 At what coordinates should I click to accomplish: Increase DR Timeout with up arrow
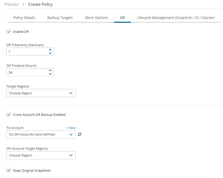click(x=50, y=70)
